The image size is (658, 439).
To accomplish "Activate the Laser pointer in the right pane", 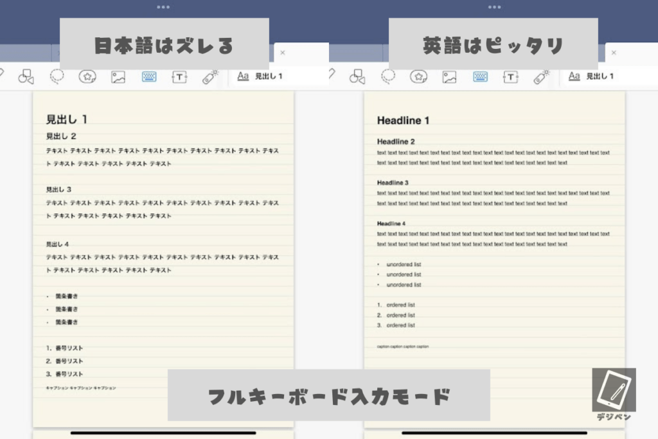I will click(542, 76).
